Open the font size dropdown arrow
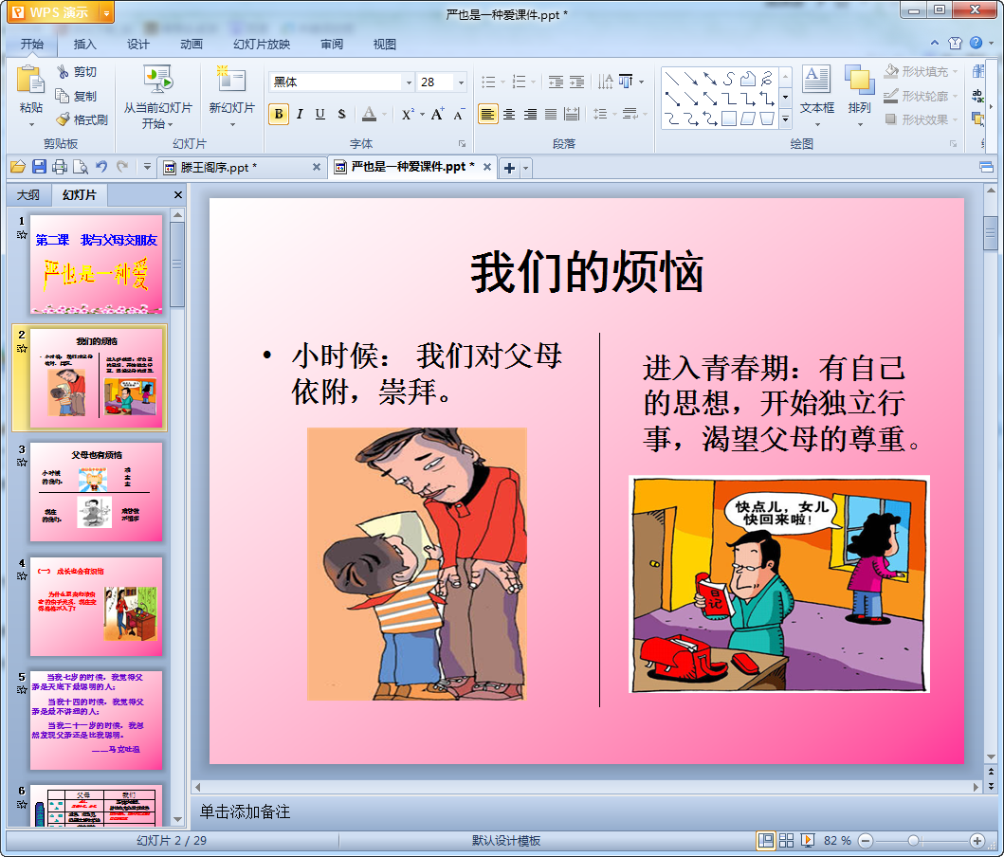 coord(461,82)
